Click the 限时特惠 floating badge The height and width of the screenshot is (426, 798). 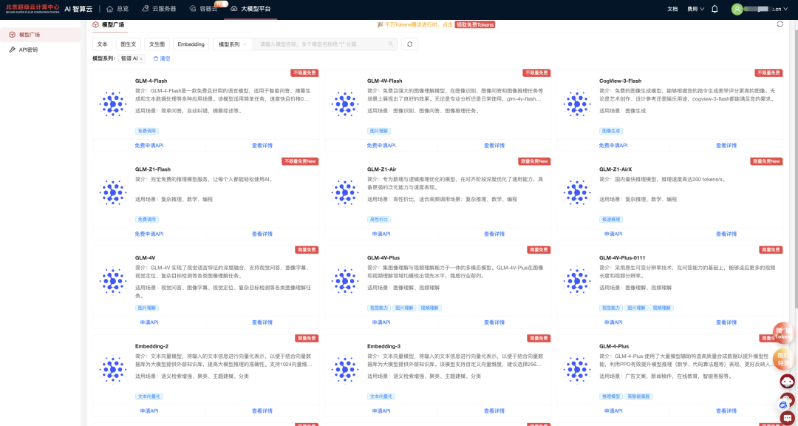784,359
